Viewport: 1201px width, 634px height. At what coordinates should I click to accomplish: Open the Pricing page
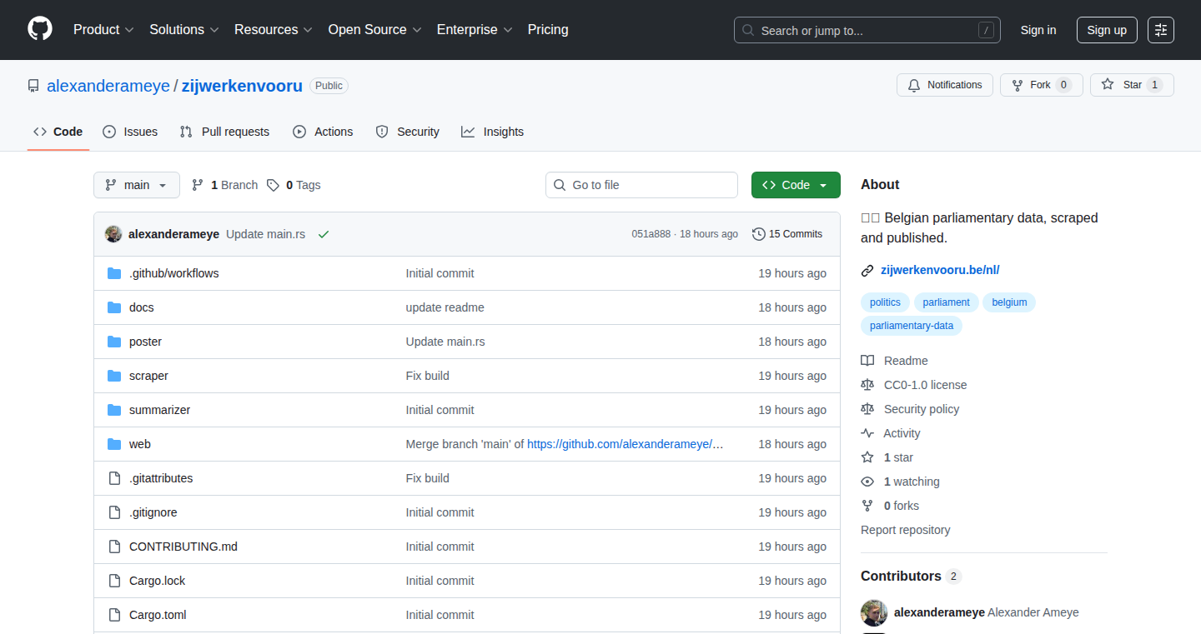click(548, 29)
